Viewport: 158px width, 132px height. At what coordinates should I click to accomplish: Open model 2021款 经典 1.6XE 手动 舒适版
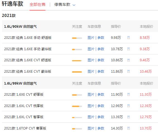[x=28, y=38]
